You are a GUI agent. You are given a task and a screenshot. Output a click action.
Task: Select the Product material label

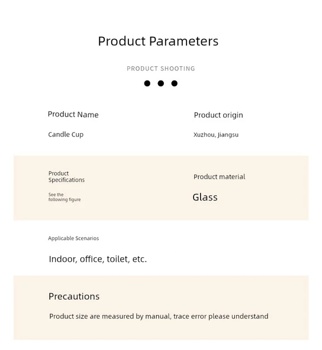coord(219,177)
